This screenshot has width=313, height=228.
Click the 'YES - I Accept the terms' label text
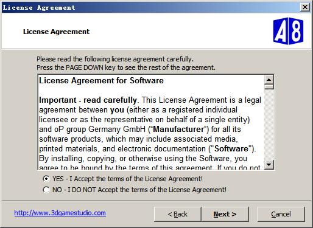coord(127,179)
